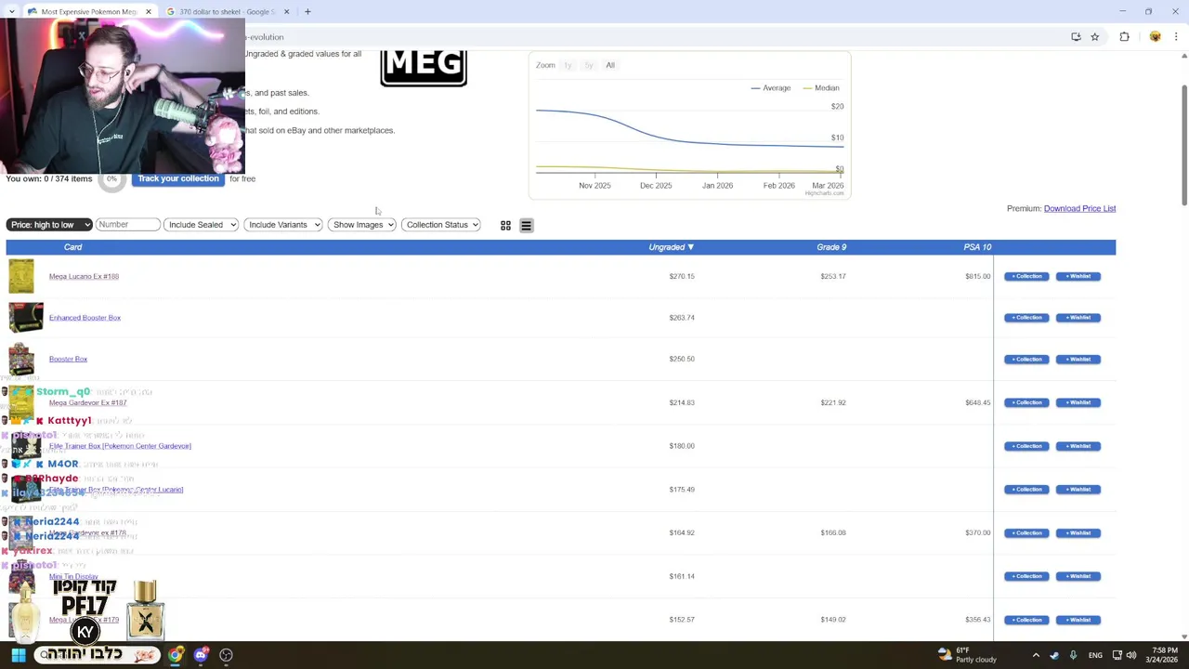Open Booster Box link
The width and height of the screenshot is (1189, 669).
68,360
